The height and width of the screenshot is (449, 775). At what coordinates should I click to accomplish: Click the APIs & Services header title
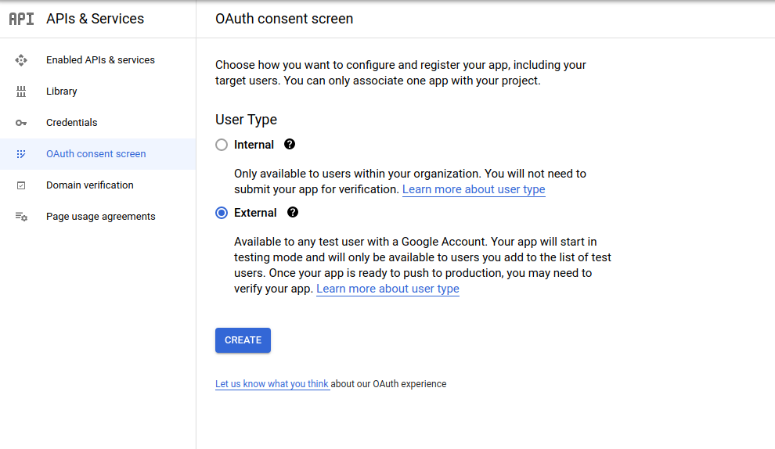(95, 19)
